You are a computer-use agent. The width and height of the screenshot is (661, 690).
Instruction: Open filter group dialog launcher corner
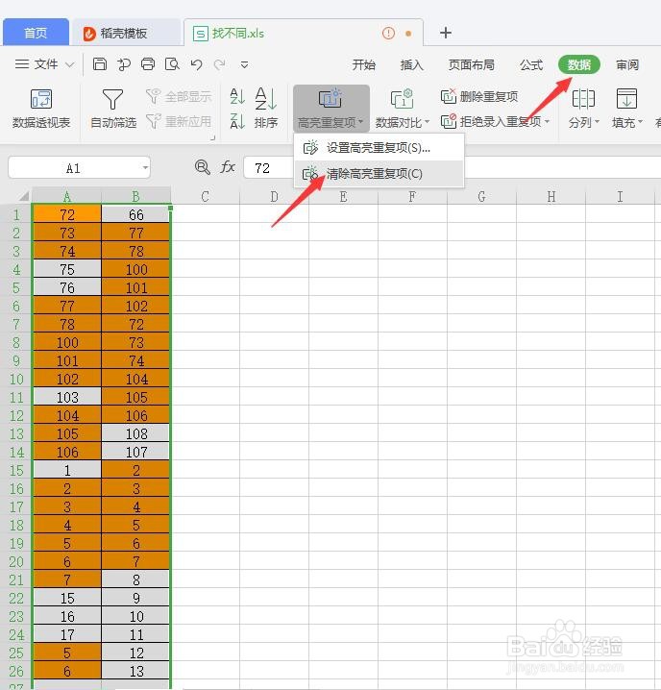click(x=212, y=137)
